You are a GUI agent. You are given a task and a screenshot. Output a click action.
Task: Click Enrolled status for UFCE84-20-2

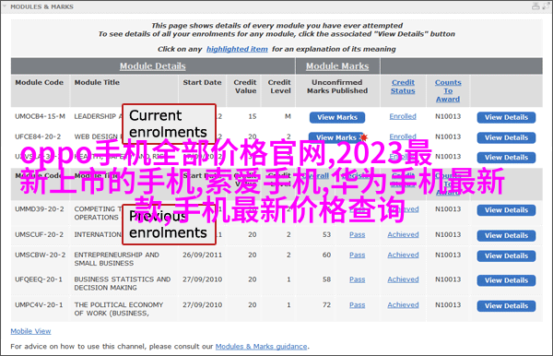[x=403, y=136]
